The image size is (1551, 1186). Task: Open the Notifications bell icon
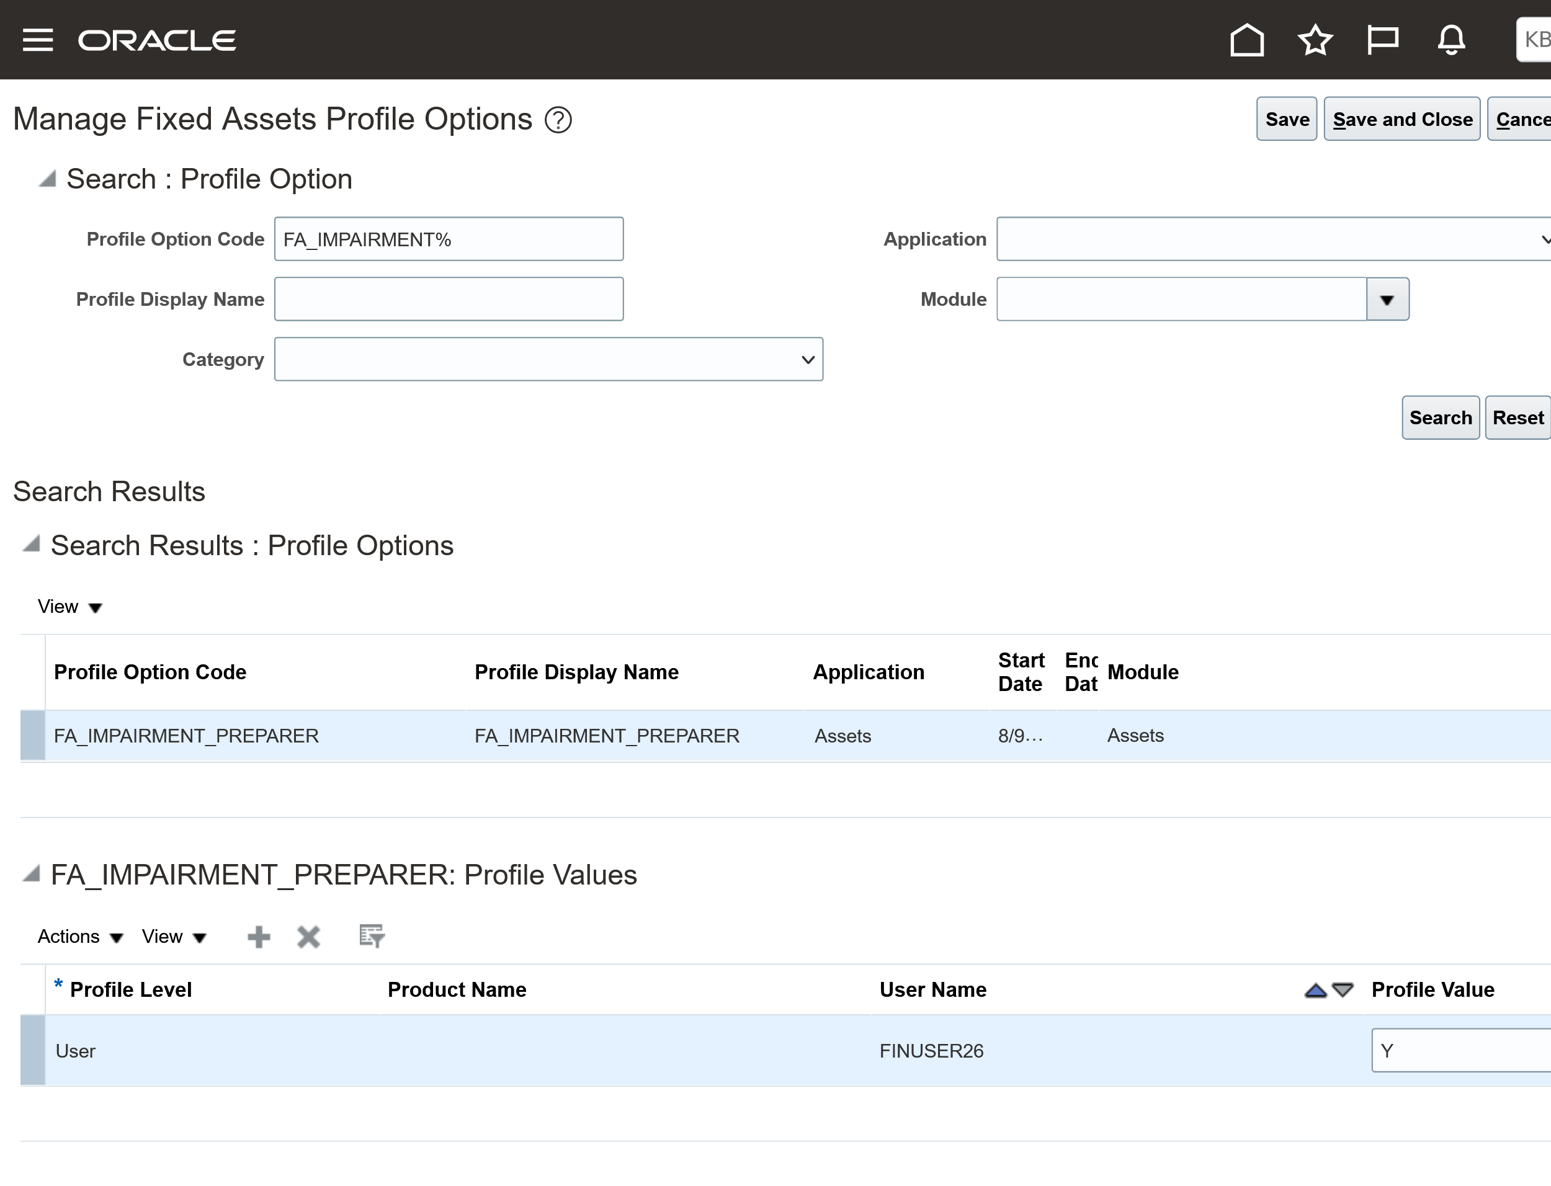(x=1452, y=40)
